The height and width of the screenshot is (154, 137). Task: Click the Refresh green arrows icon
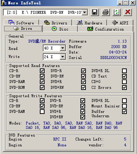117,12
